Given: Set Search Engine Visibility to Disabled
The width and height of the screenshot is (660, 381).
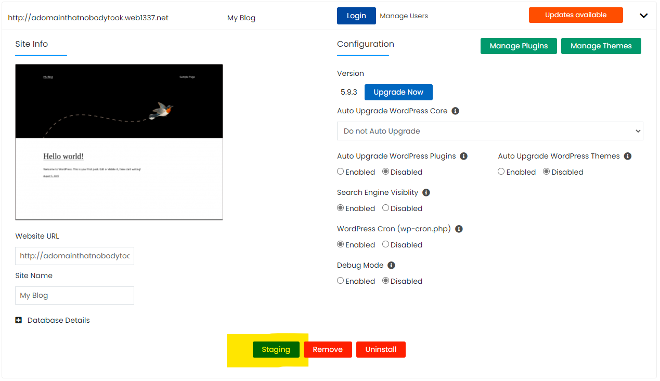Looking at the screenshot, I should pyautogui.click(x=385, y=208).
